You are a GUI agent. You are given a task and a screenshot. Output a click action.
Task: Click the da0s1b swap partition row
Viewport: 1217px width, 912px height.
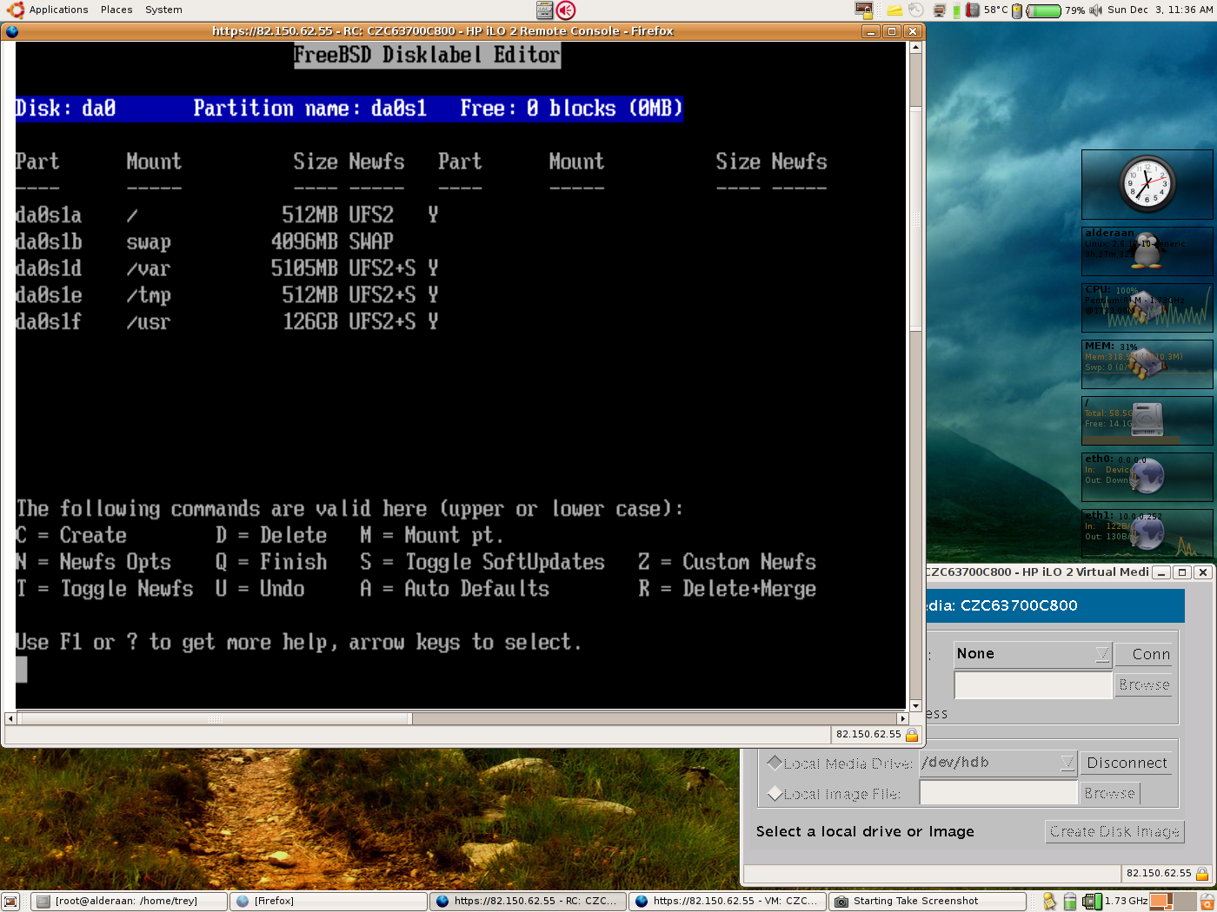click(x=205, y=241)
